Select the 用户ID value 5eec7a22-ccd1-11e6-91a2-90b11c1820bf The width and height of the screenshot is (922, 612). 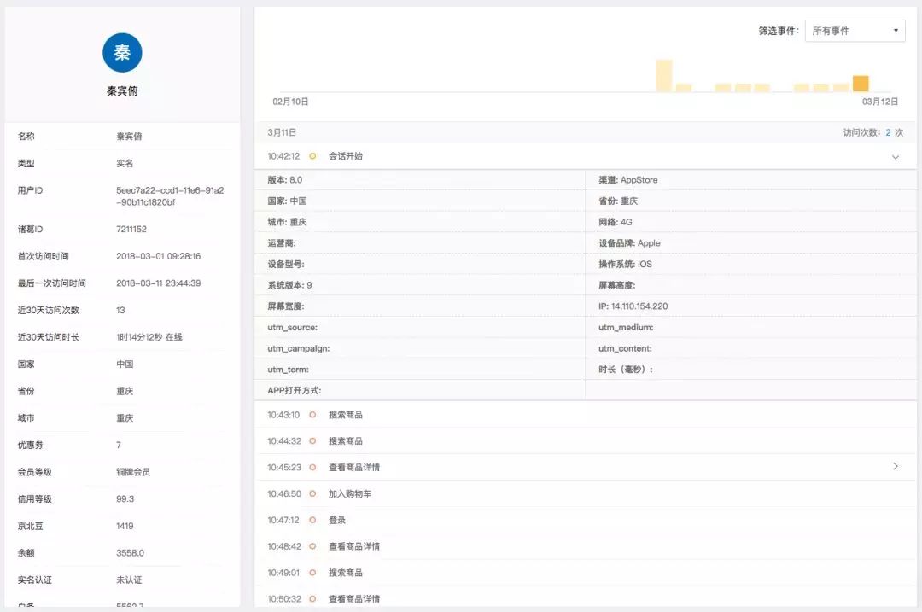[x=170, y=196]
